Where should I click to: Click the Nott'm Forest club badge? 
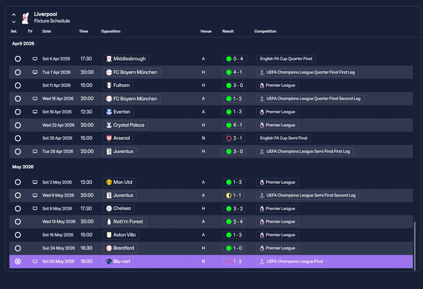coord(109,222)
